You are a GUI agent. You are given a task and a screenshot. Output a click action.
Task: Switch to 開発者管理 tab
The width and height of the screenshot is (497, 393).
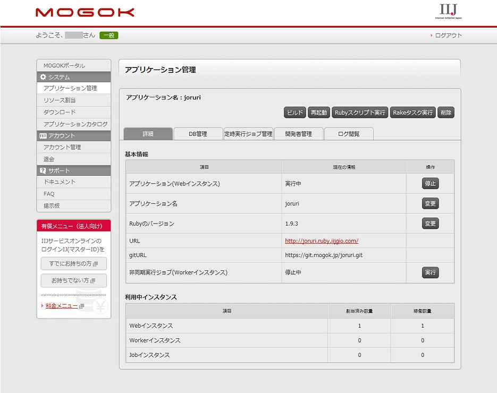tap(299, 134)
